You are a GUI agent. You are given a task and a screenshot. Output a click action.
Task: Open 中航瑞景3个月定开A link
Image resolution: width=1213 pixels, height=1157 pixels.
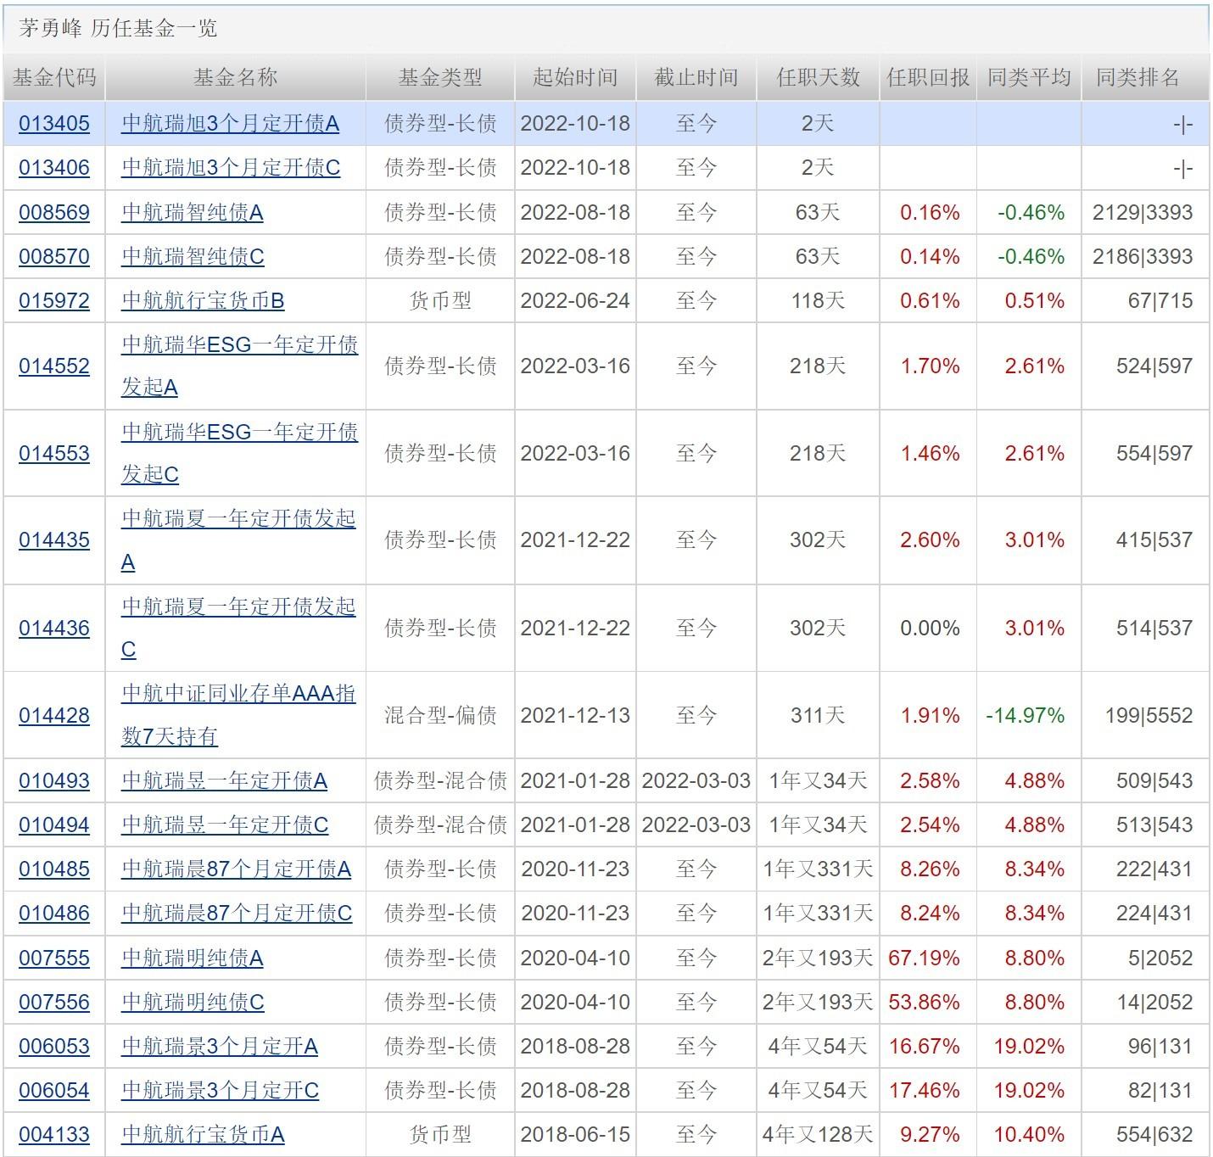220,1047
